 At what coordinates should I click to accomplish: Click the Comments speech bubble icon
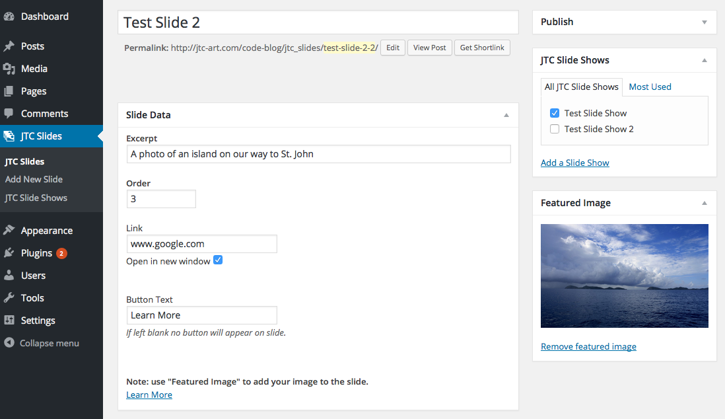9,114
